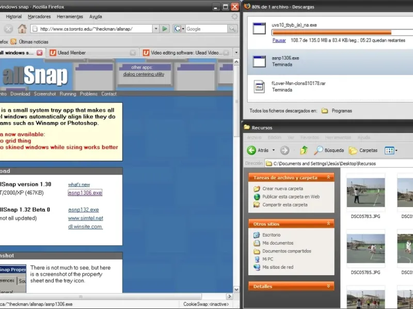Click the what's new link
413x309 pixels.
pyautogui.click(x=79, y=185)
